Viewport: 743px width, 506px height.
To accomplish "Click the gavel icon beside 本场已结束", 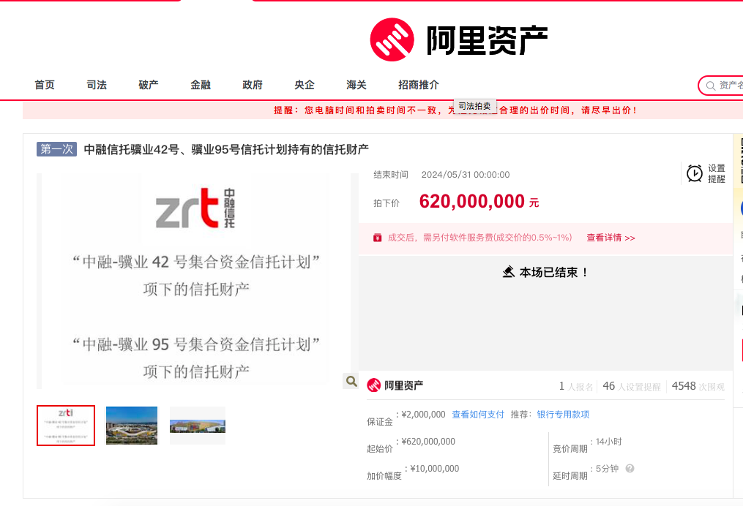I will 509,272.
